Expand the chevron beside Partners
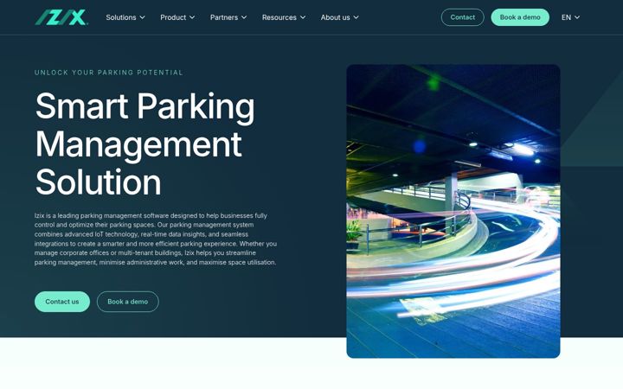This screenshot has width=623, height=389. point(244,17)
